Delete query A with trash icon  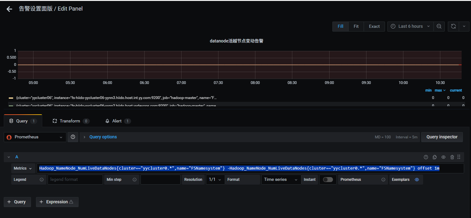pos(452,157)
